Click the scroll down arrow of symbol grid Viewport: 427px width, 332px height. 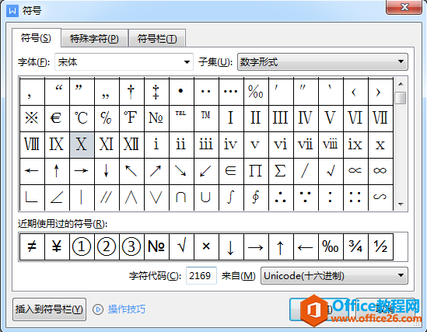coord(401,204)
